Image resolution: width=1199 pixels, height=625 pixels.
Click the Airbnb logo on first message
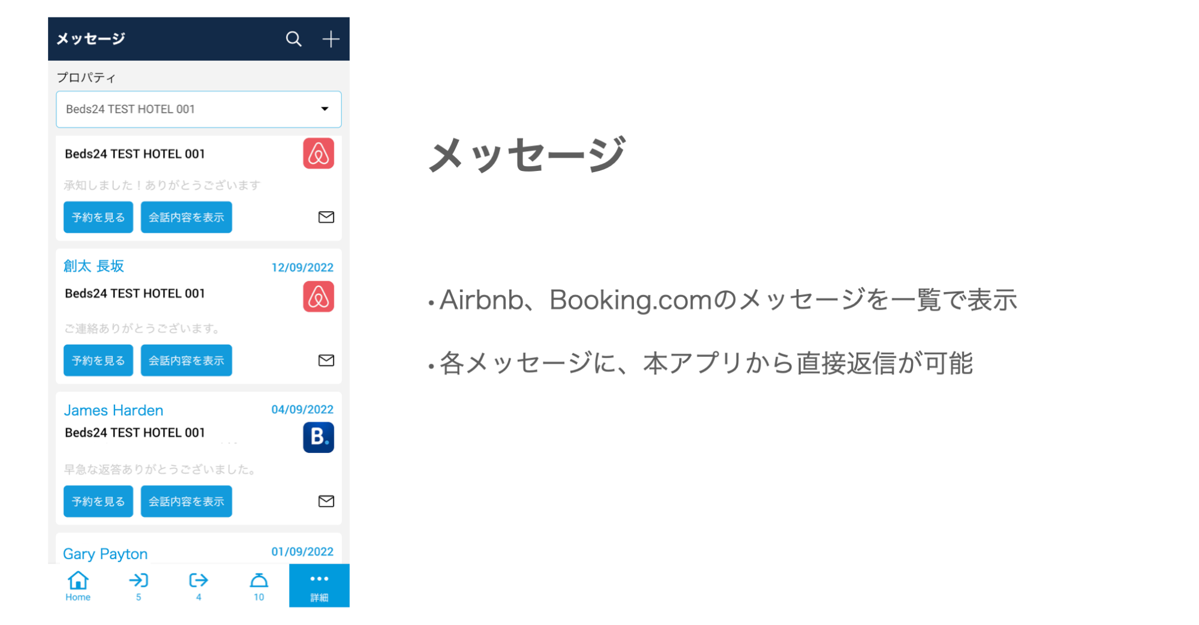(x=318, y=154)
